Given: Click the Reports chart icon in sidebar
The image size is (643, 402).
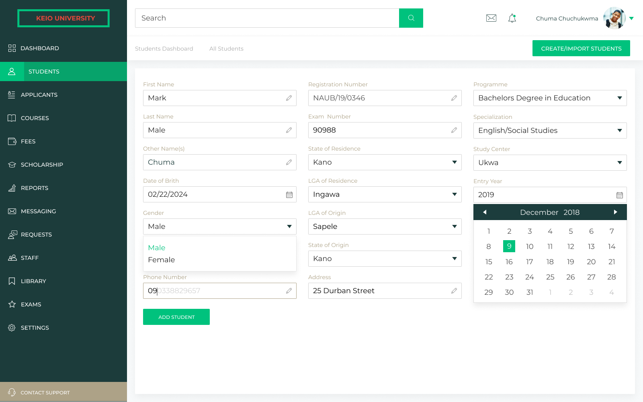Looking at the screenshot, I should point(12,188).
